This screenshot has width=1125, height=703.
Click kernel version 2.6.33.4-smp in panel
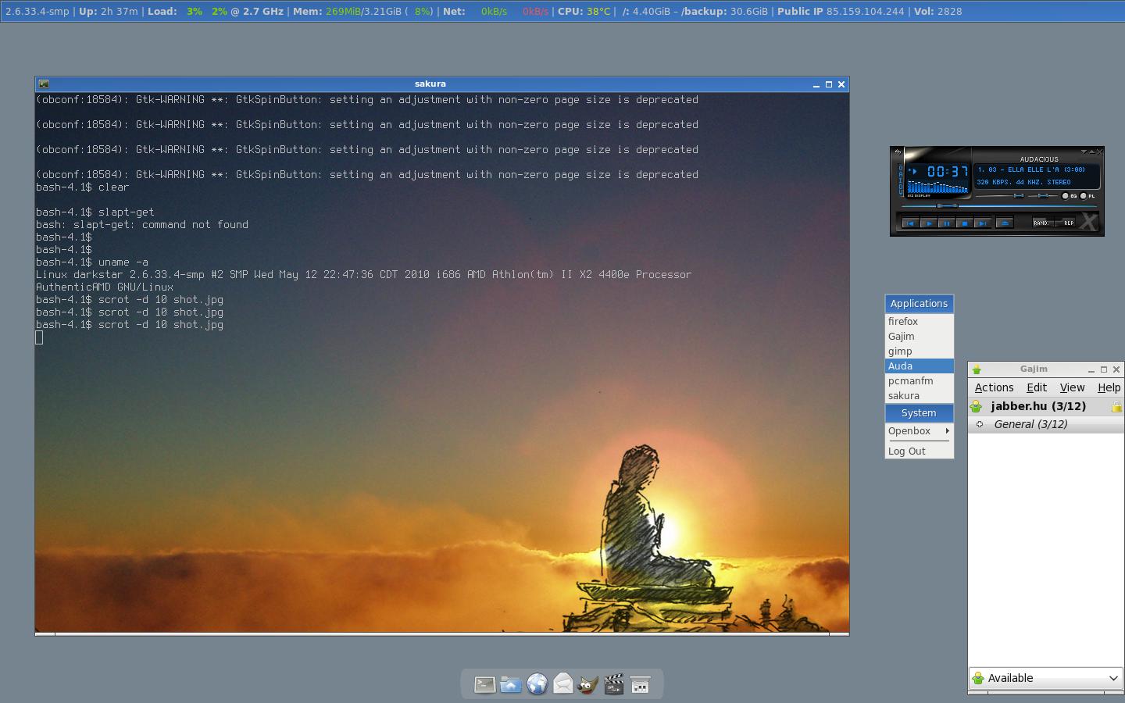[x=37, y=12]
